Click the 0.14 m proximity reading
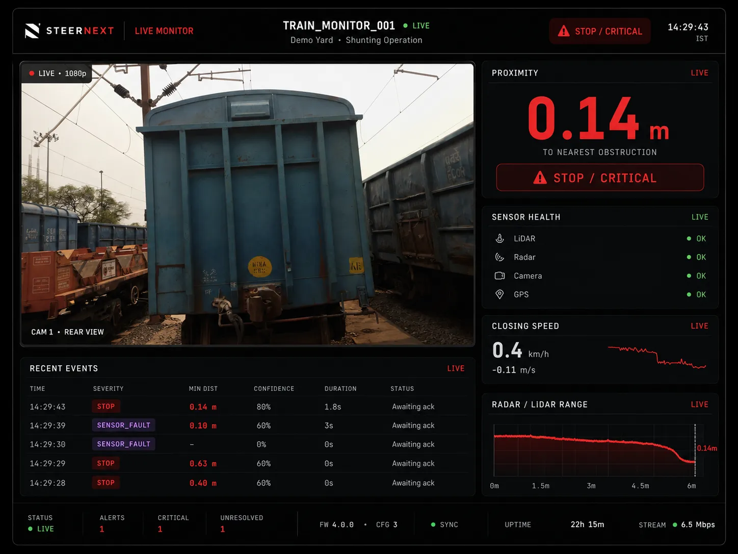The image size is (738, 554). click(598, 119)
